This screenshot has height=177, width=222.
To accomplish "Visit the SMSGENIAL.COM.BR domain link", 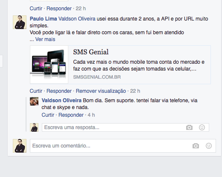I will pos(97,77).
